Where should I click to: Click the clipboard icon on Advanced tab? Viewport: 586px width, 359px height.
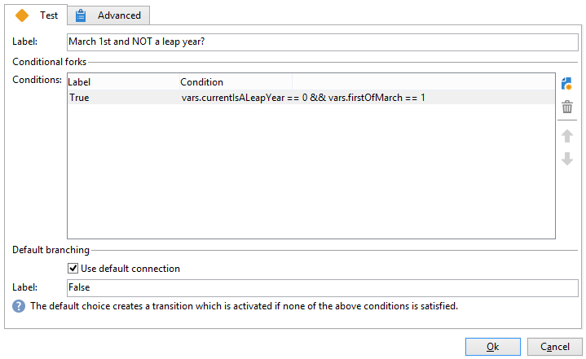[81, 15]
